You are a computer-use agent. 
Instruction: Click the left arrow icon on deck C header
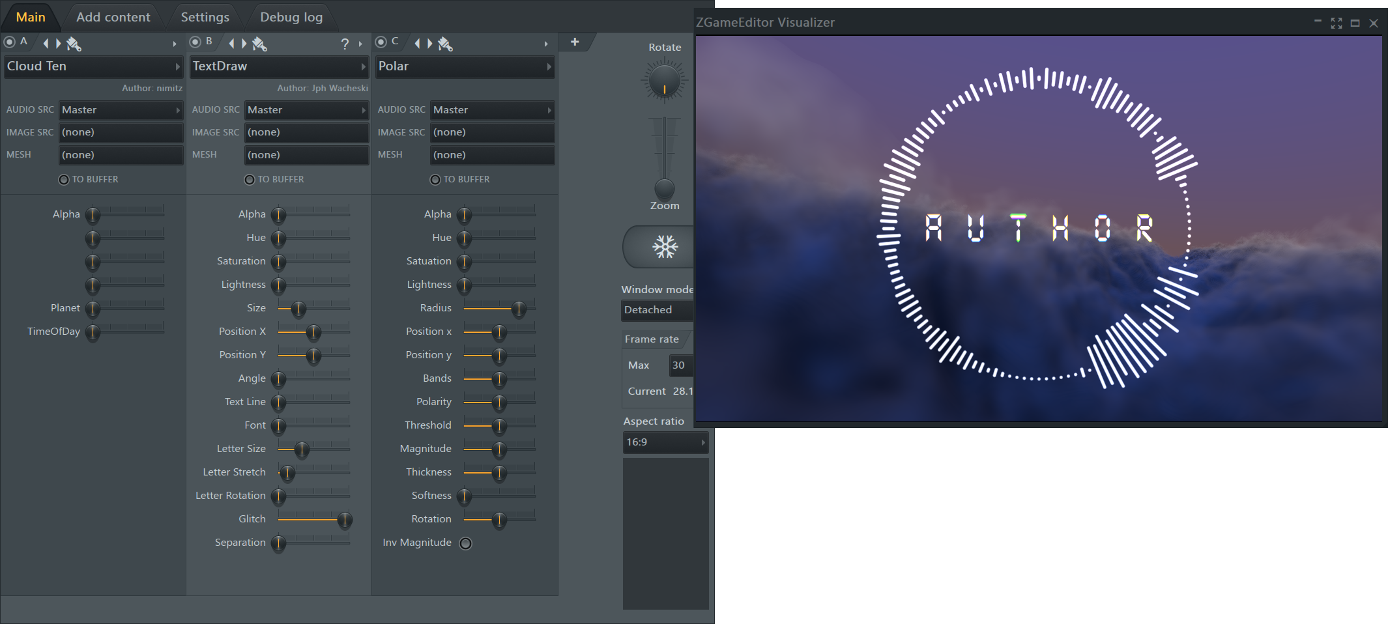tap(418, 43)
